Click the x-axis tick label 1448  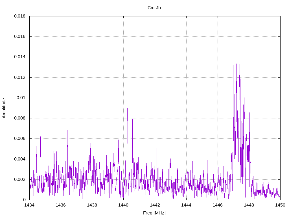[x=249, y=205]
